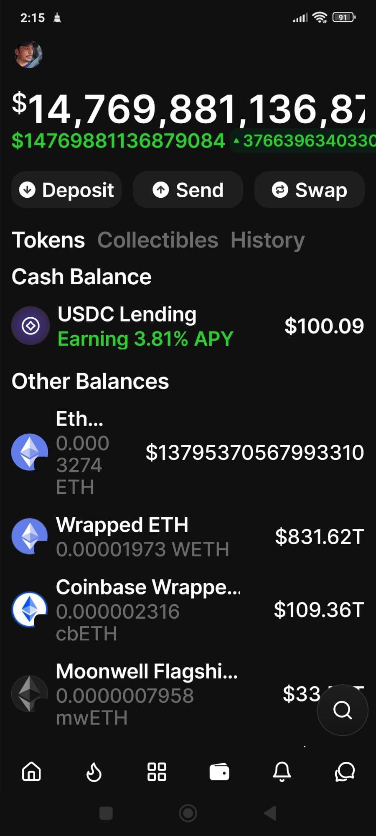Open the USDC Lending balance row
This screenshot has height=836, width=376.
coord(188,326)
